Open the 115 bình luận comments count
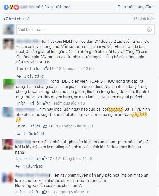Screen dimensions: 159x196 tap(143, 19)
